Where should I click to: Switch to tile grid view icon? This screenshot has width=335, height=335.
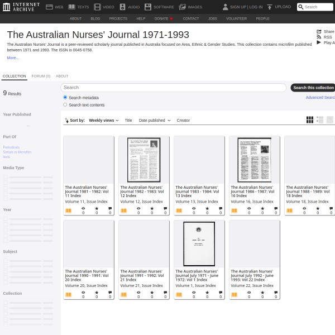pos(310,120)
